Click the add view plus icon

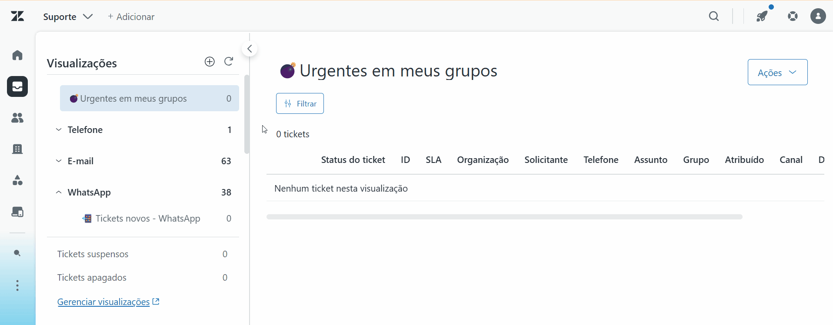[x=210, y=62]
